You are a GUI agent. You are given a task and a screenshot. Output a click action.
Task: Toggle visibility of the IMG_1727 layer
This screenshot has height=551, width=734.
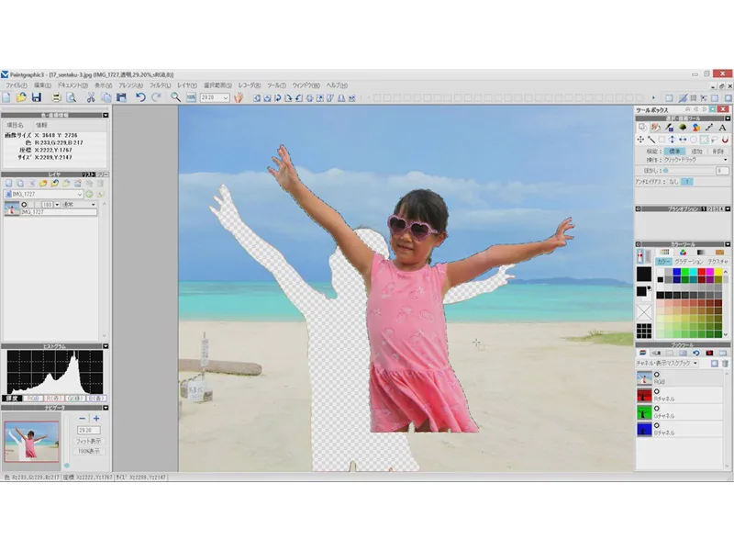pyautogui.click(x=25, y=204)
